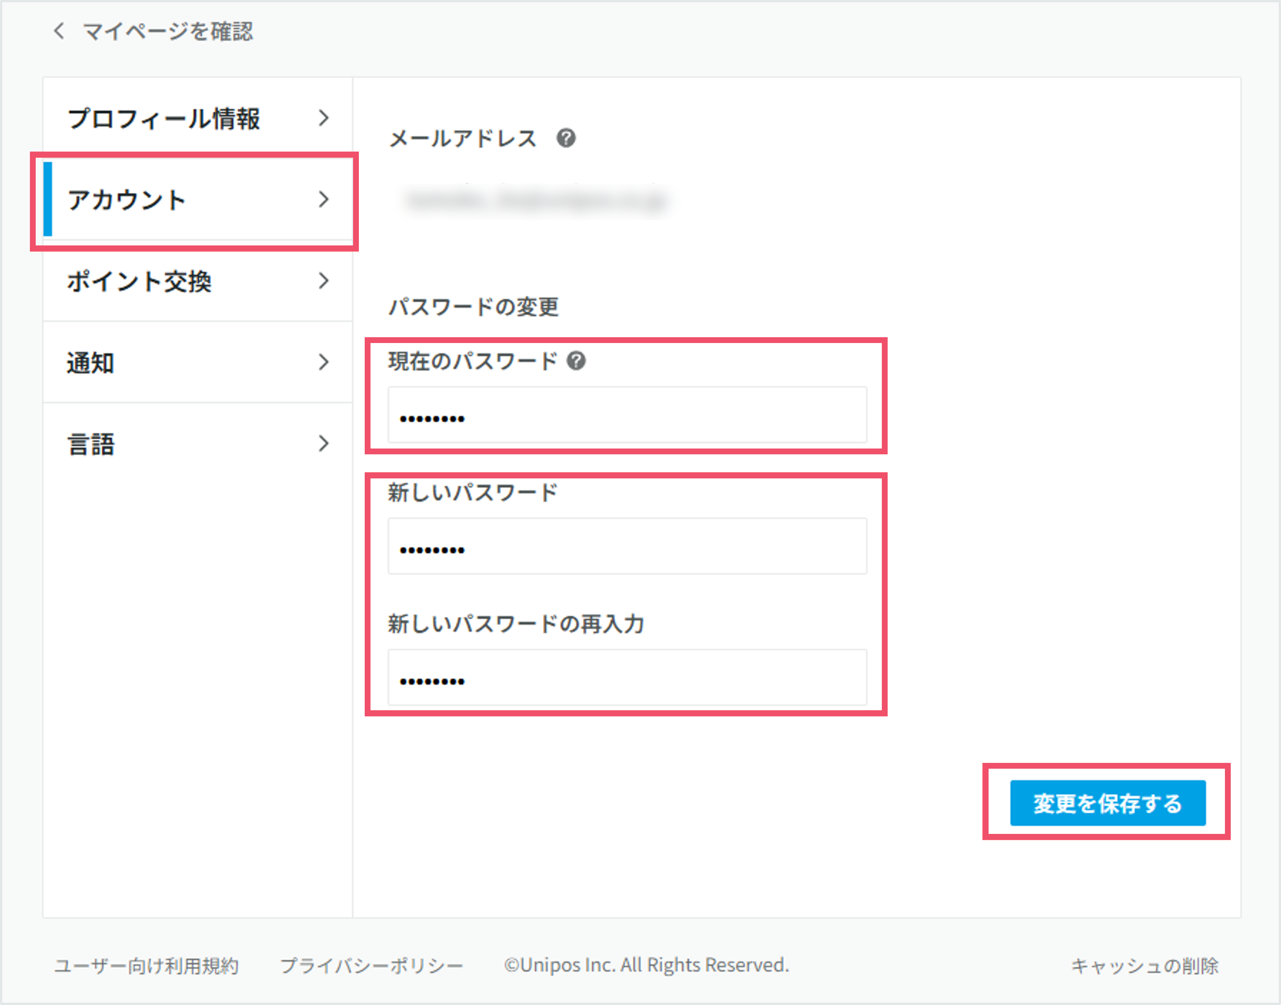Focus the 現在のパスワード input field
The height and width of the screenshot is (1005, 1281).
pos(627,415)
